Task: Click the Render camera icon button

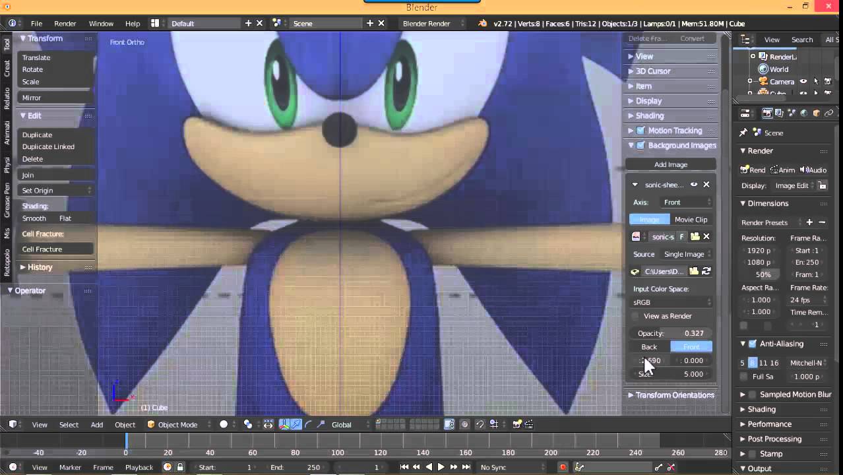Action: click(x=753, y=170)
